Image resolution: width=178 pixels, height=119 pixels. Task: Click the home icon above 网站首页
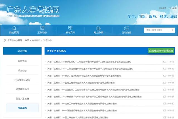point(14,28)
